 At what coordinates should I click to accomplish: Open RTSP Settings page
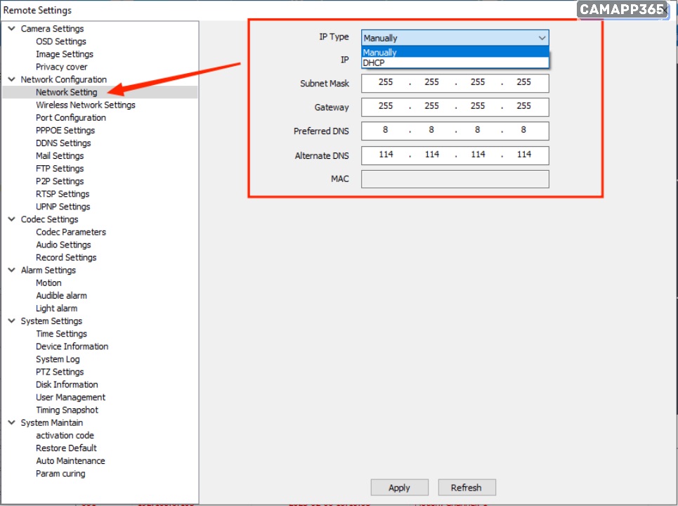click(x=63, y=194)
